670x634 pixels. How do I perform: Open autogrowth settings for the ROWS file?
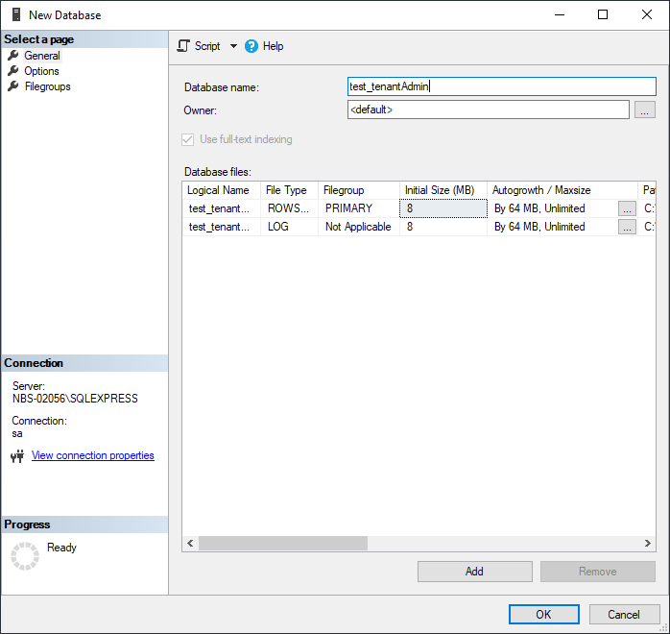pos(627,208)
